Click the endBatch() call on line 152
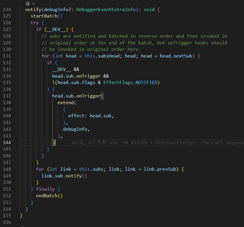 [x=49, y=196]
